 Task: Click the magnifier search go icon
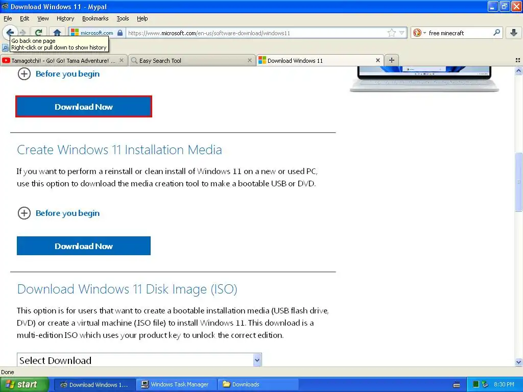[x=496, y=33]
